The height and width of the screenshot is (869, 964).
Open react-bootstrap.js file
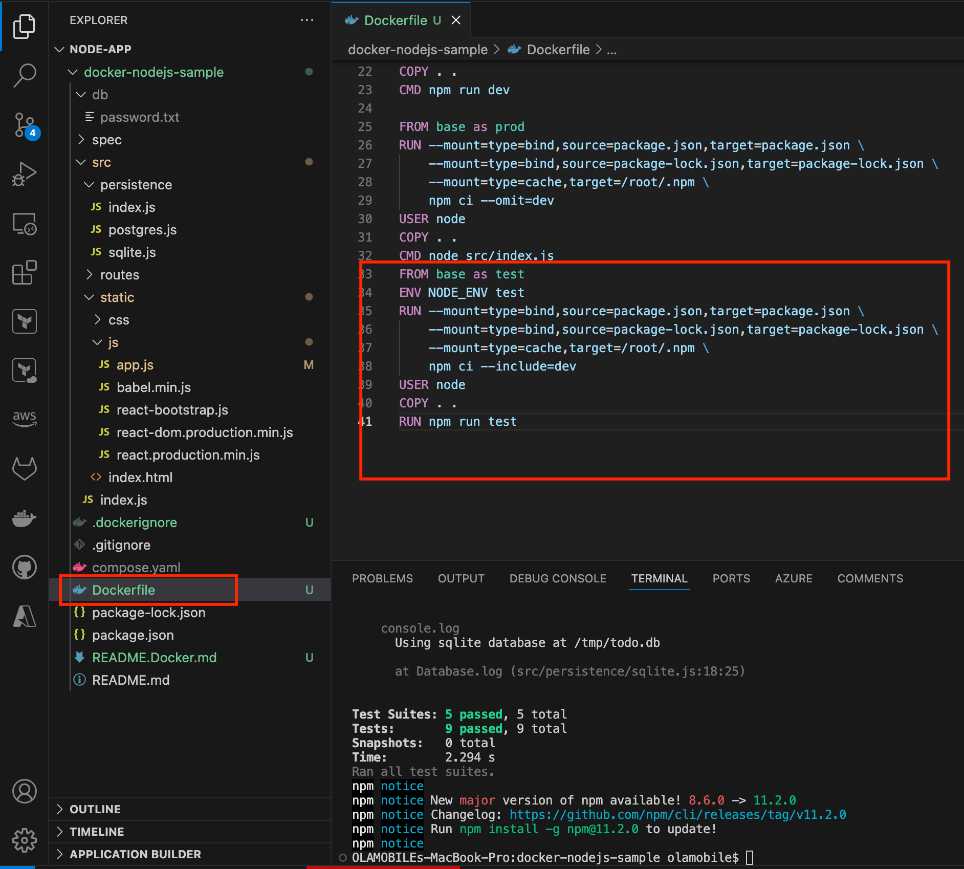coord(190,410)
